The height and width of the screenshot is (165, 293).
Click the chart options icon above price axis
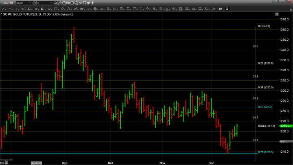point(277,14)
